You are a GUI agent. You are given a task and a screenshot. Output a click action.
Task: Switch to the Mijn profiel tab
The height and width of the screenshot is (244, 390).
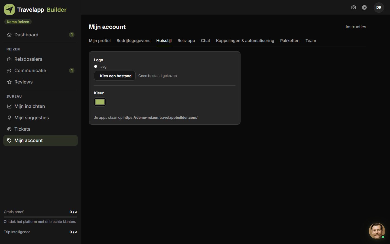coord(100,41)
